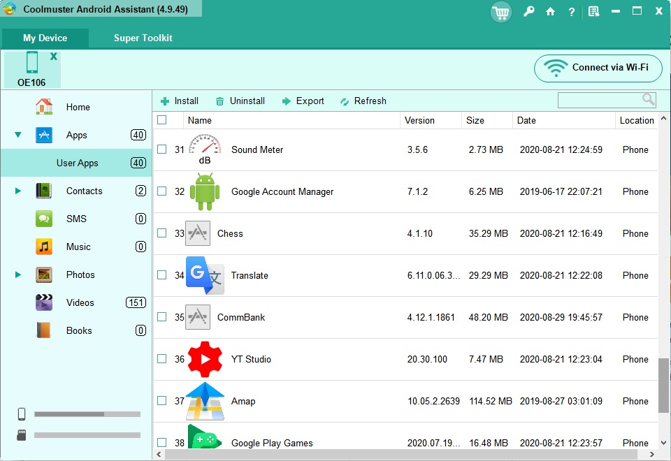Click the scroll right arrow
Image resolution: width=671 pixels, height=461 pixels.
(651, 454)
